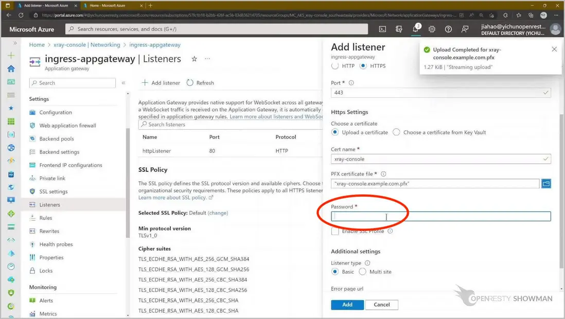The image size is (565, 319).
Task: Open the notifications bell icon
Action: tap(415, 29)
